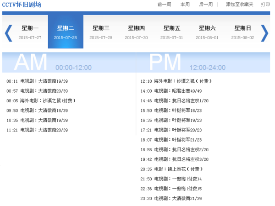Click the 14:00 昭君出塞49/49 listing
The image size is (275, 206).
171,91
